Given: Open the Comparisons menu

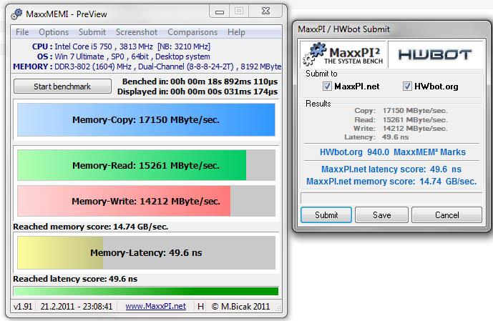Looking at the screenshot, I should (192, 32).
